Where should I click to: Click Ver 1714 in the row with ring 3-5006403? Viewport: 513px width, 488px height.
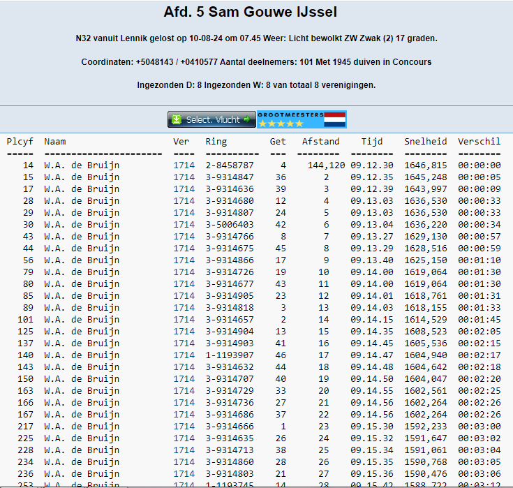[x=184, y=225]
